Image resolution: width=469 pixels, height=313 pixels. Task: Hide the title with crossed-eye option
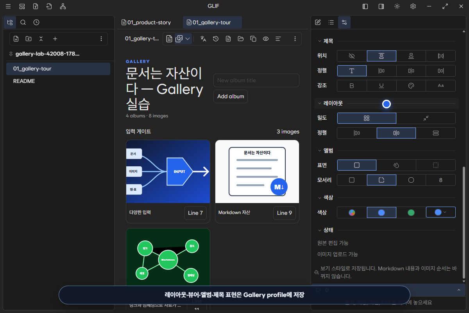point(352,56)
